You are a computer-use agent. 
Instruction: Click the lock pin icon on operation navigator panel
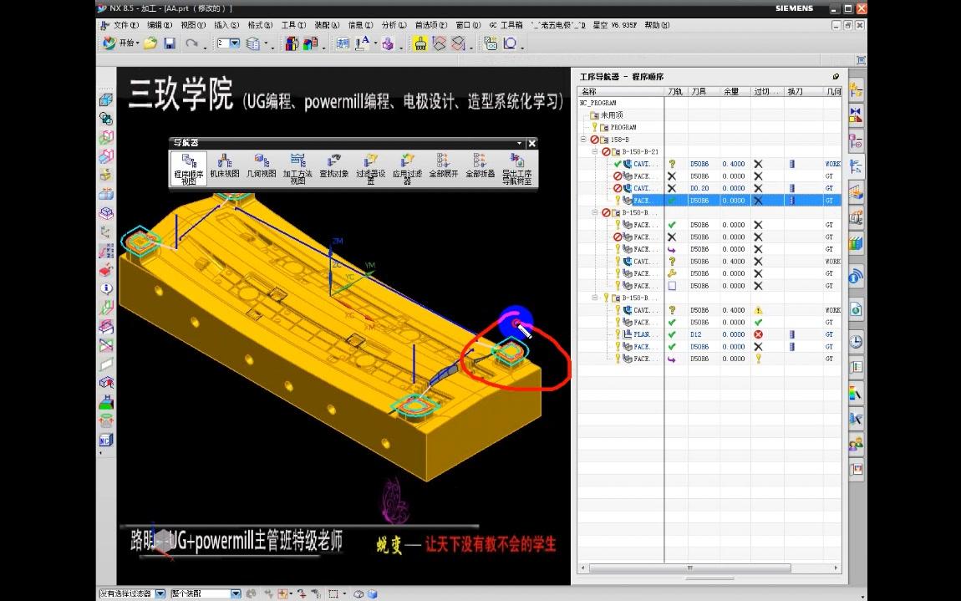point(835,76)
